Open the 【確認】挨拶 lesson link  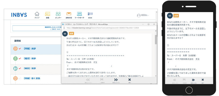click(29, 58)
